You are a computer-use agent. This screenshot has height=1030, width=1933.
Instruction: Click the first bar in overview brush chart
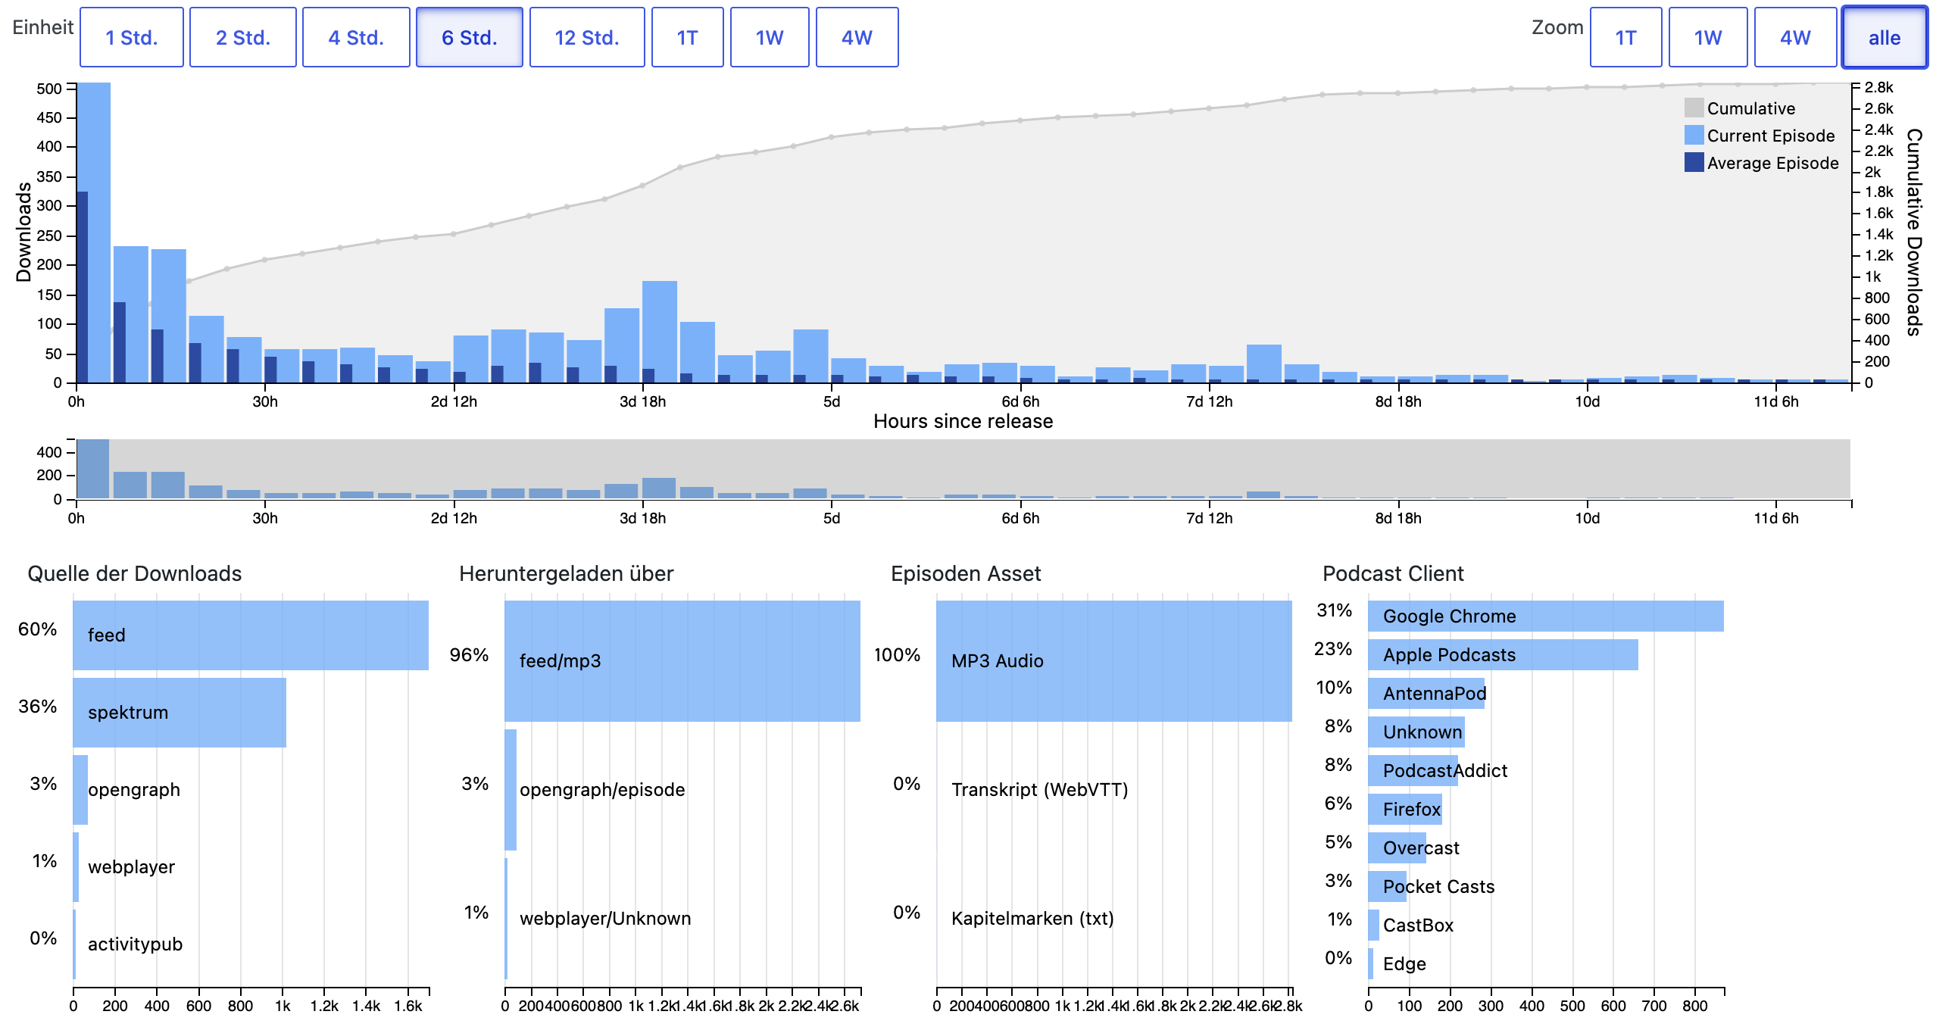(93, 469)
